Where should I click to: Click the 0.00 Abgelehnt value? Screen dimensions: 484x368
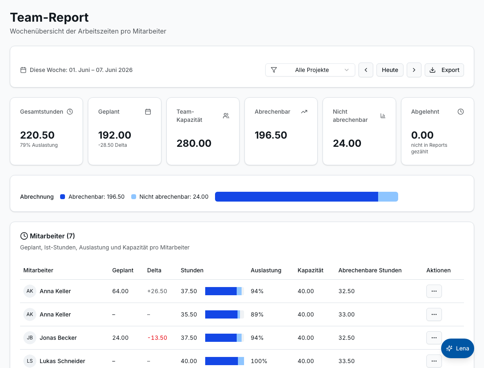tap(422, 135)
